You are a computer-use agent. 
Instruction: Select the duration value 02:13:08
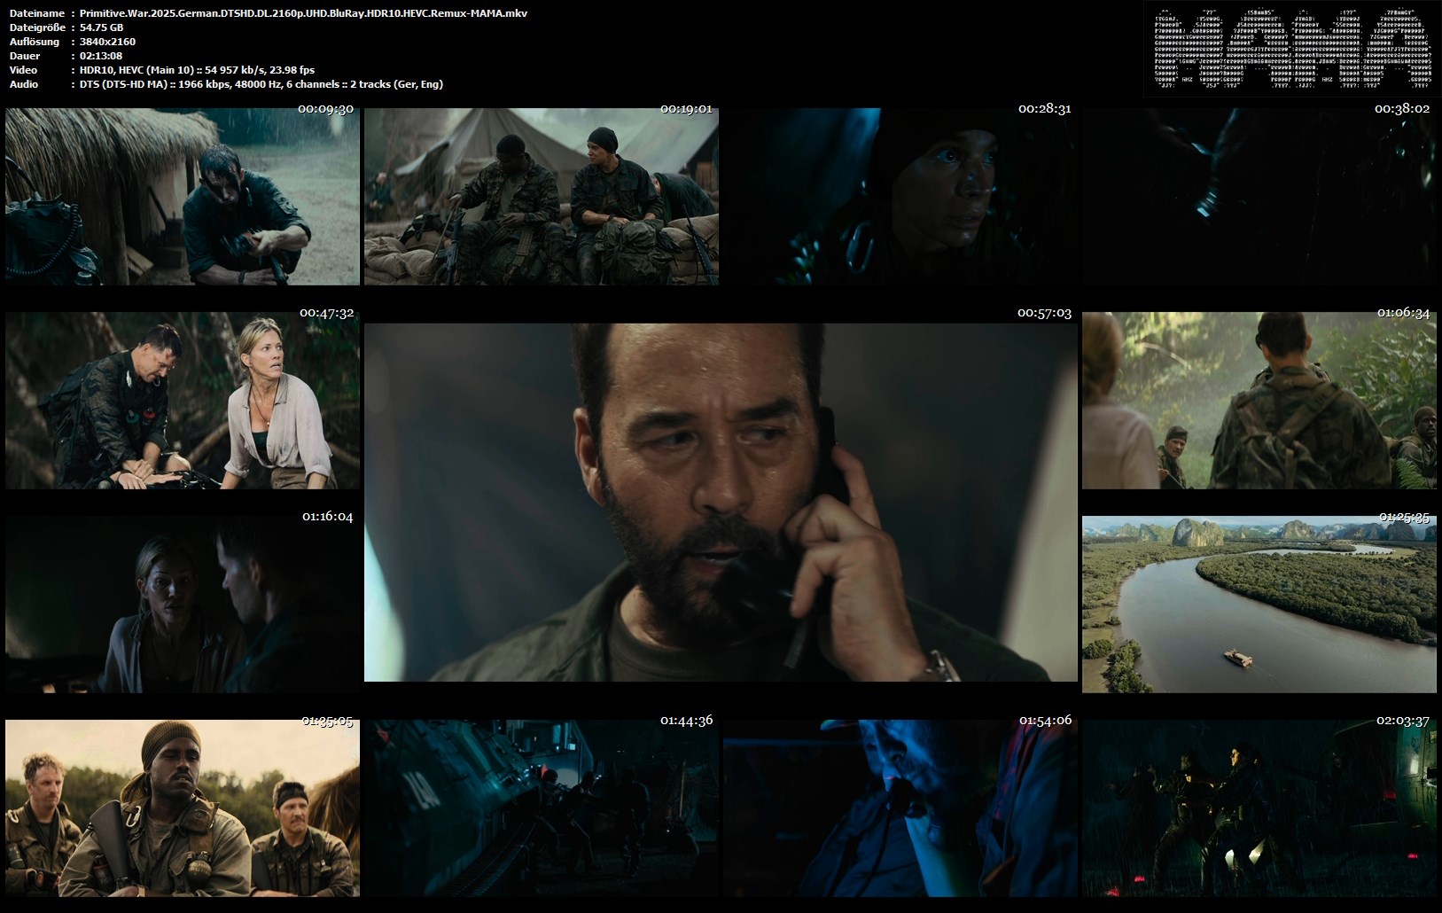(101, 56)
